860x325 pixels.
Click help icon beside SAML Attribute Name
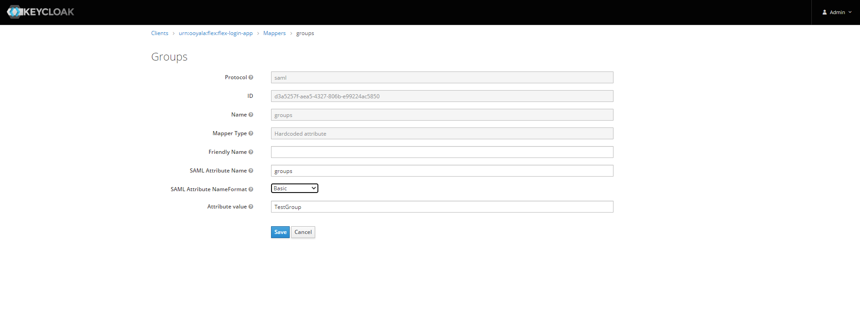coord(251,171)
